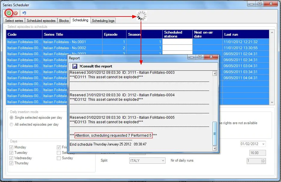Click the blue undo arrow icon
Screen dimensions: 281x182
(x=24, y=13)
